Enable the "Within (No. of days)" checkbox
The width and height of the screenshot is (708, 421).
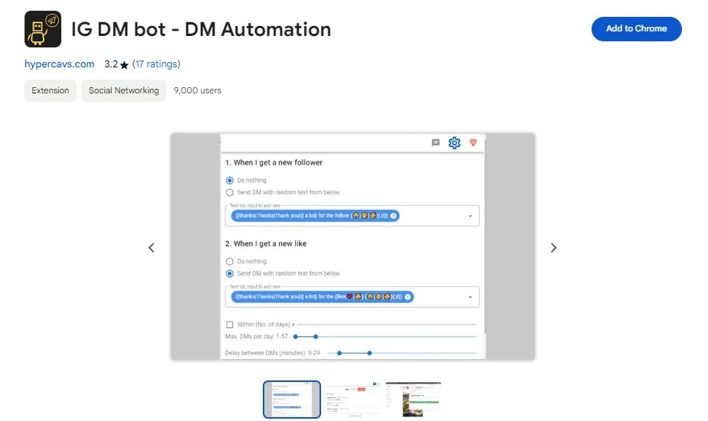pyautogui.click(x=230, y=325)
